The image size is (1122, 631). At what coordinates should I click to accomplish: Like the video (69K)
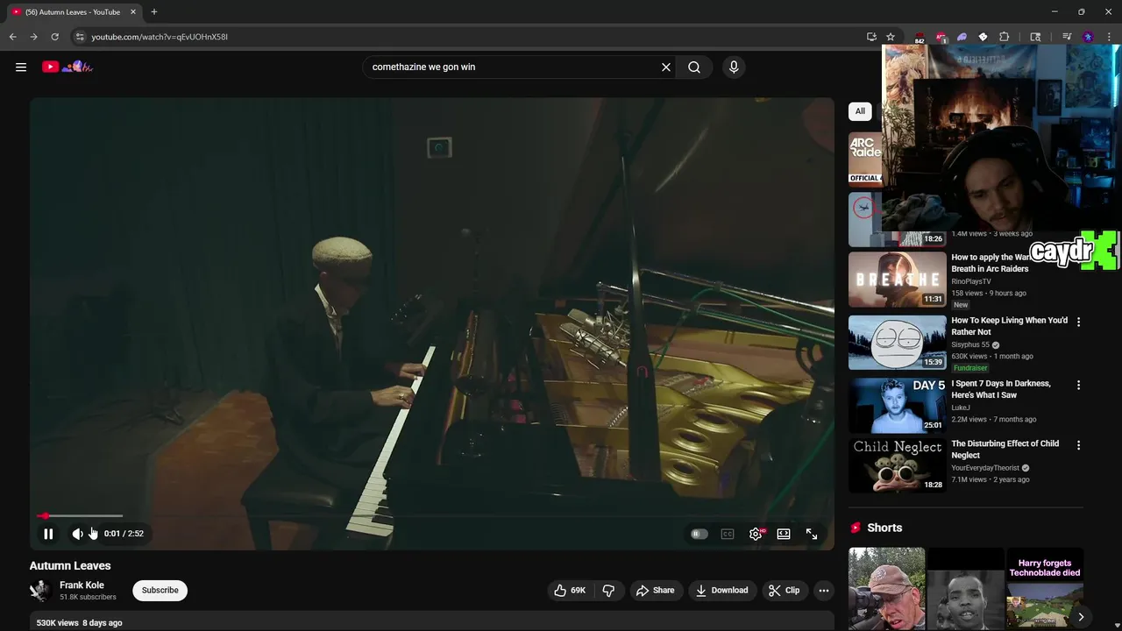point(570,591)
